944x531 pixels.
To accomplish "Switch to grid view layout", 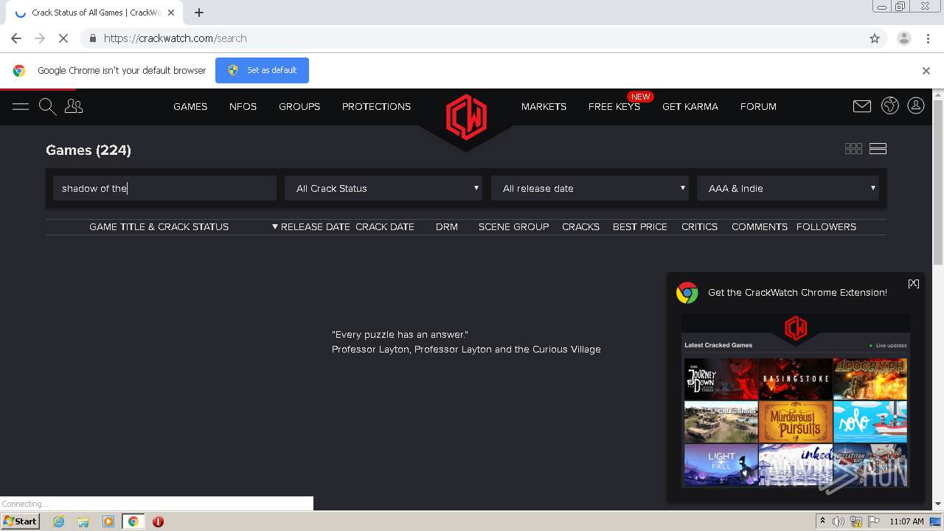I will tap(853, 148).
